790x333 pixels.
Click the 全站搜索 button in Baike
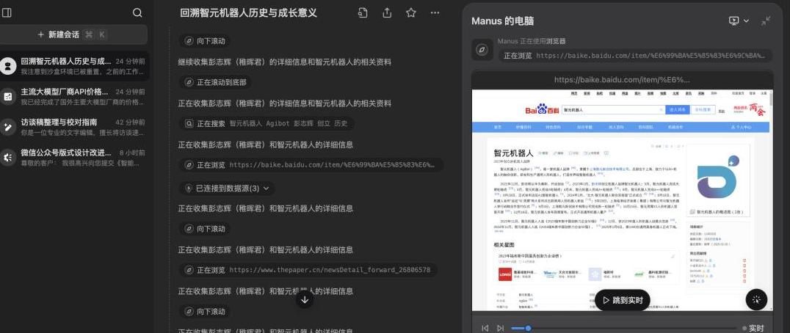[x=702, y=109]
